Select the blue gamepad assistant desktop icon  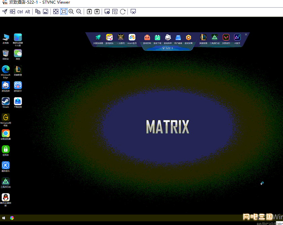(x=18, y=87)
